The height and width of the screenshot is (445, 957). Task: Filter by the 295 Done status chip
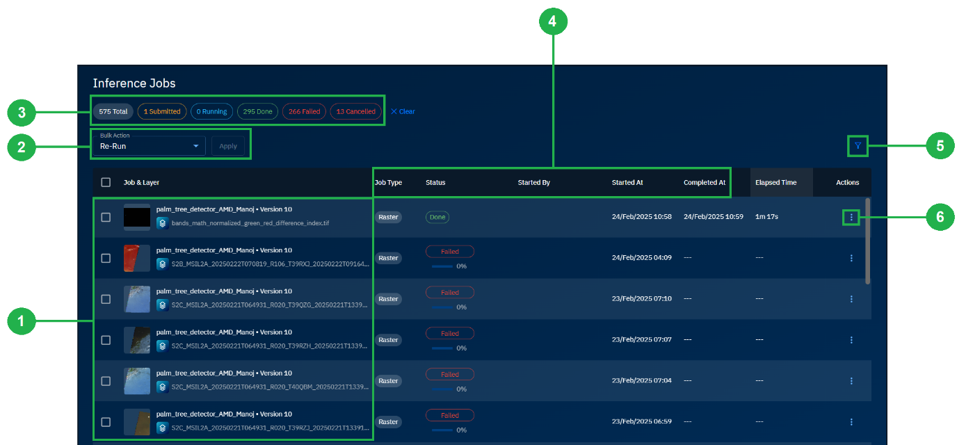[257, 112]
